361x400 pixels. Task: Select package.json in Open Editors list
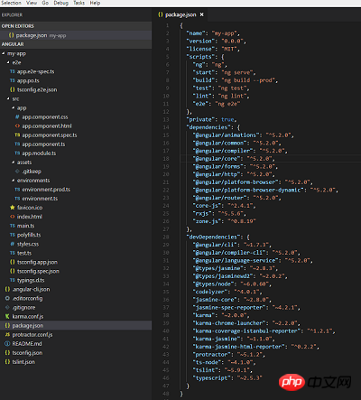click(76, 35)
